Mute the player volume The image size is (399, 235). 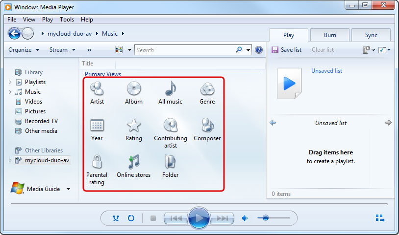point(245,218)
